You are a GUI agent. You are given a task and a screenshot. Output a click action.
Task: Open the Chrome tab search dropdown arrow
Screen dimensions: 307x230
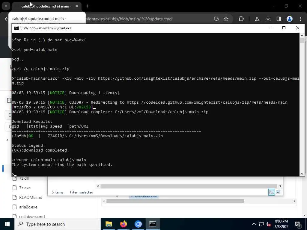coord(6,6)
